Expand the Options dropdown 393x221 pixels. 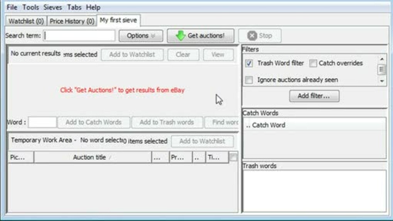[141, 36]
